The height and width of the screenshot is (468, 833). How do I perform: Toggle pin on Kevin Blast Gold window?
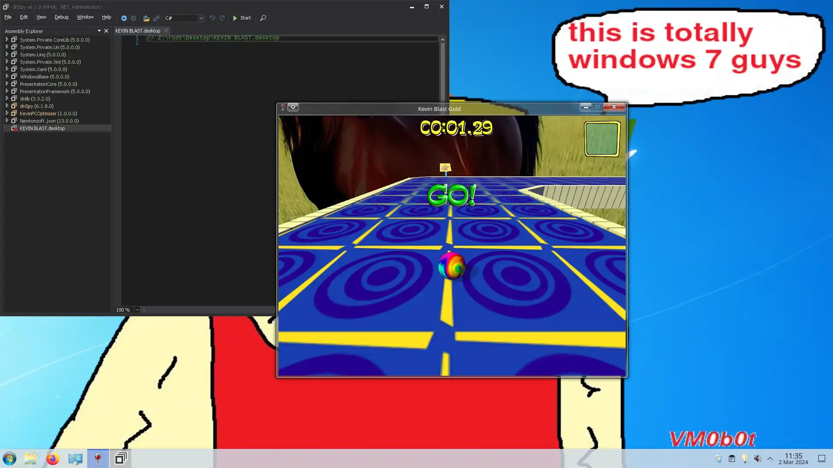(x=283, y=107)
